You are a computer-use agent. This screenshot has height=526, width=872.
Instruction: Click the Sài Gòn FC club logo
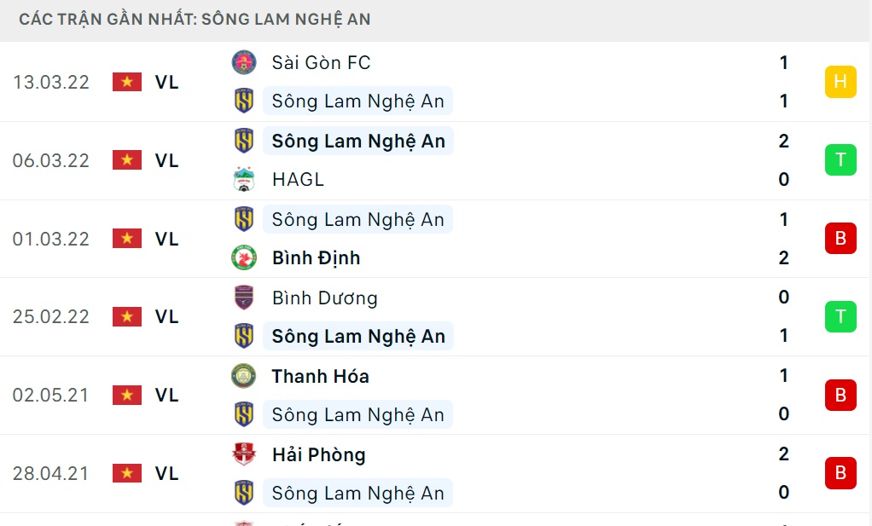[244, 62]
